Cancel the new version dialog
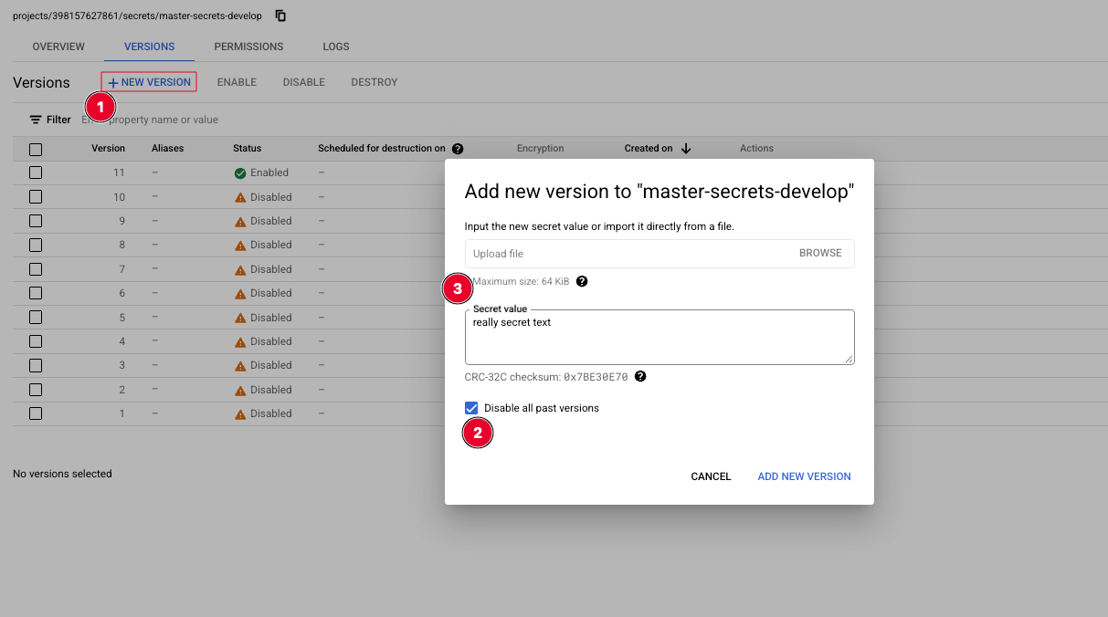 click(x=711, y=476)
